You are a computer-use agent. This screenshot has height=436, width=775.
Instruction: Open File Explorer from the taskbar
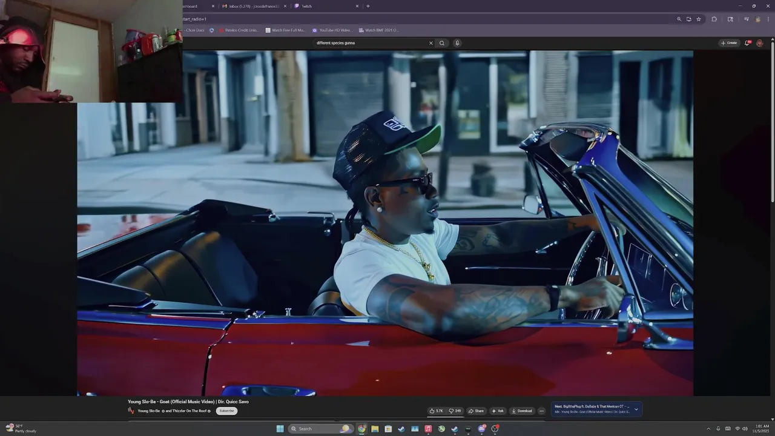pyautogui.click(x=375, y=429)
